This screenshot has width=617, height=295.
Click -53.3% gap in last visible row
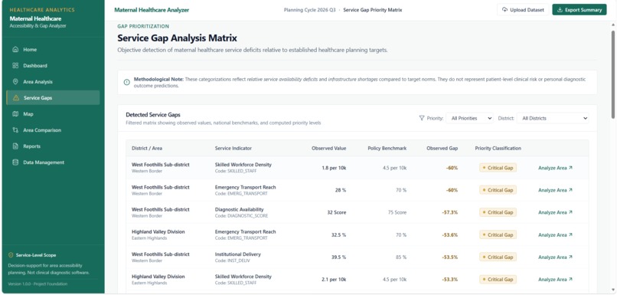point(450,280)
